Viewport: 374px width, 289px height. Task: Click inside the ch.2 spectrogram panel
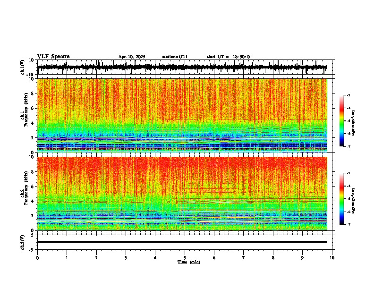coord(182,194)
